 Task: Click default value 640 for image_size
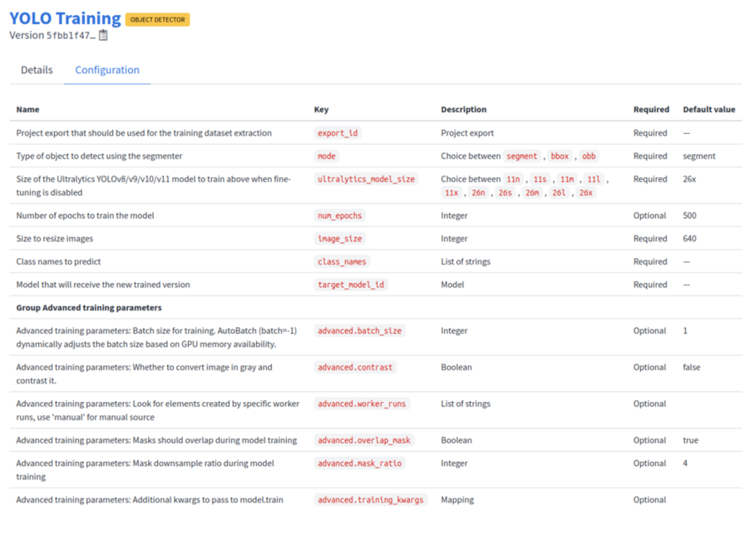click(x=689, y=238)
